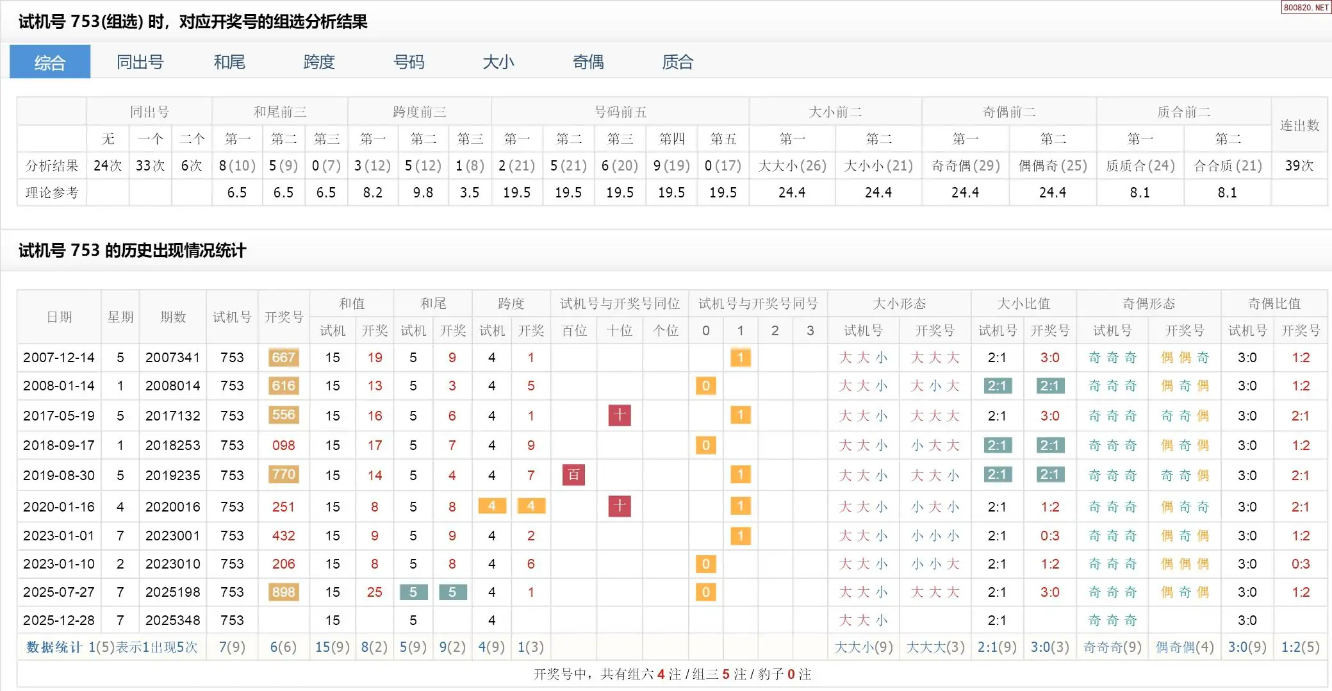Screen dimensions: 1332x691
Task: Click the red 十 badge in 2020-01-16 row
Action: 620,506
